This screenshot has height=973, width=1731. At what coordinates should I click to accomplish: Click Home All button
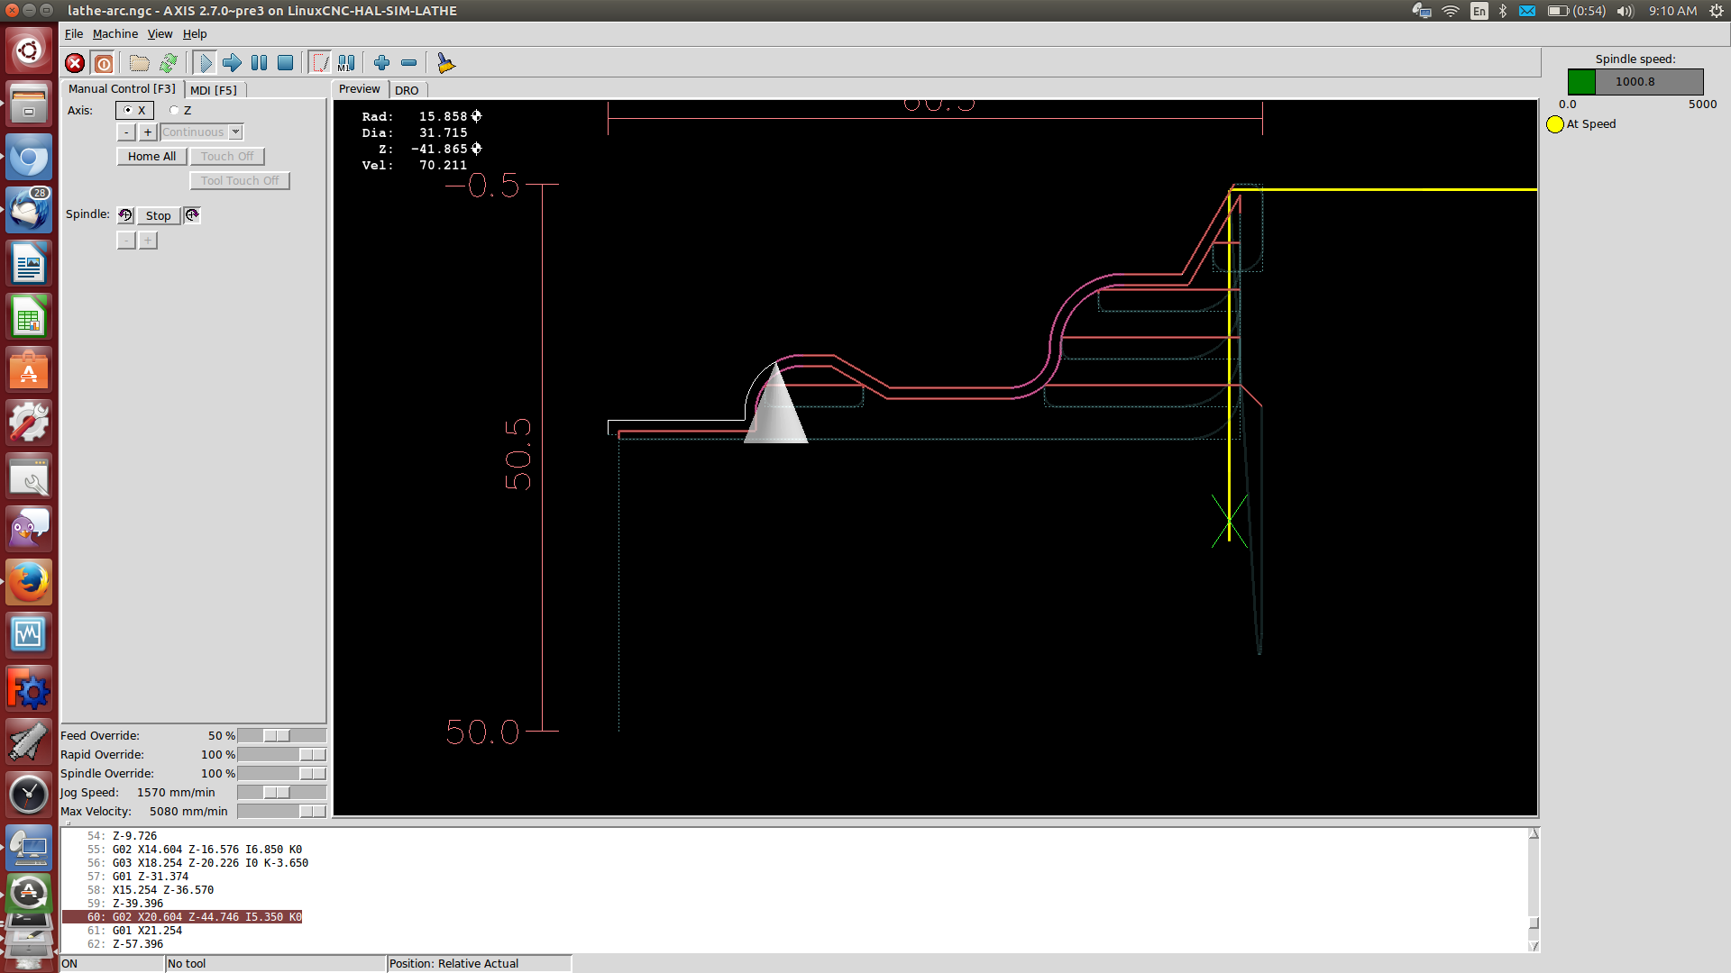click(151, 157)
